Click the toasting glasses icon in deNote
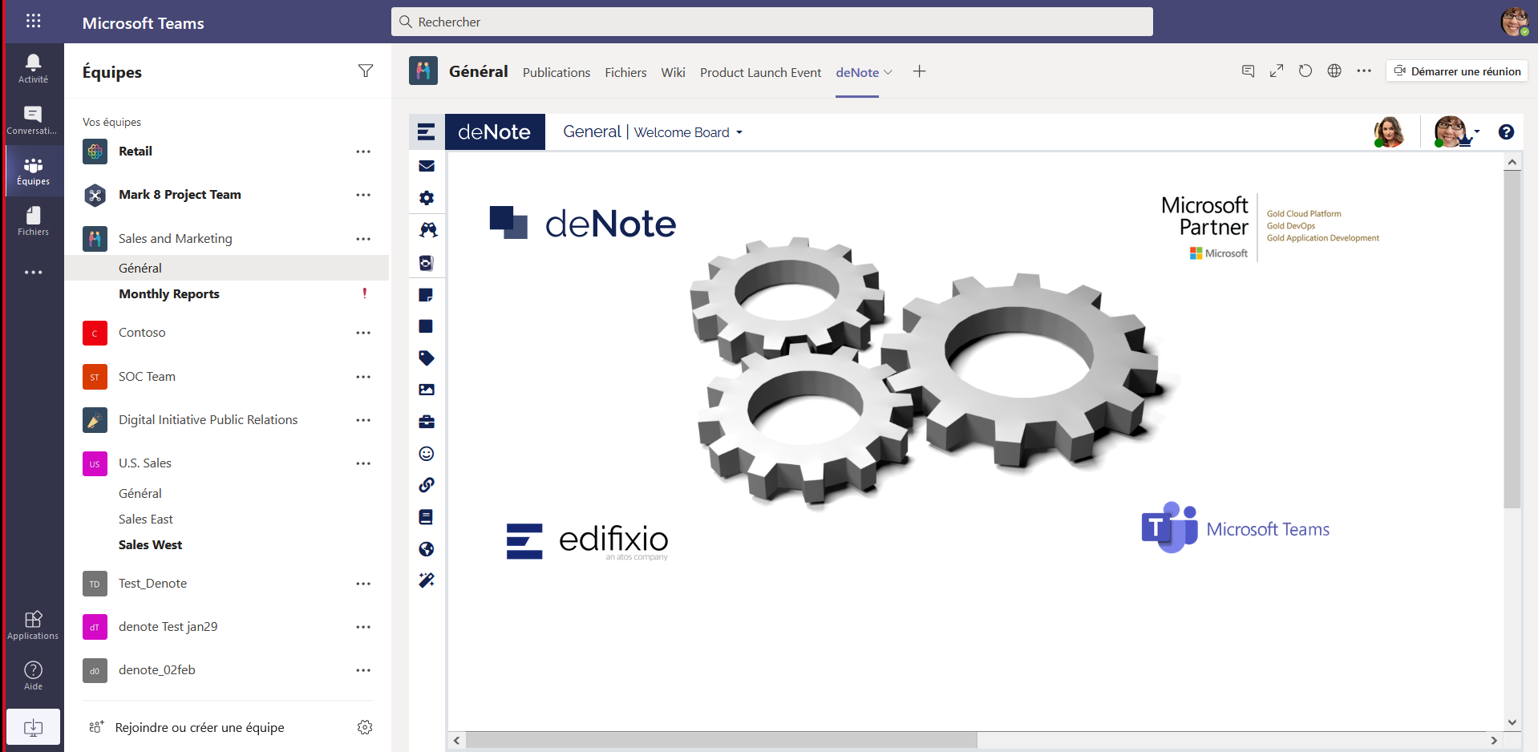The width and height of the screenshot is (1538, 752). (x=427, y=230)
